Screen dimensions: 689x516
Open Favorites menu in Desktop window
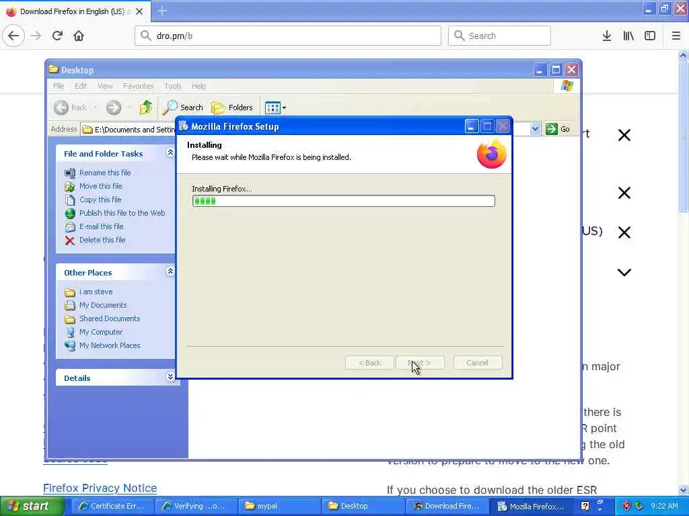point(139,86)
